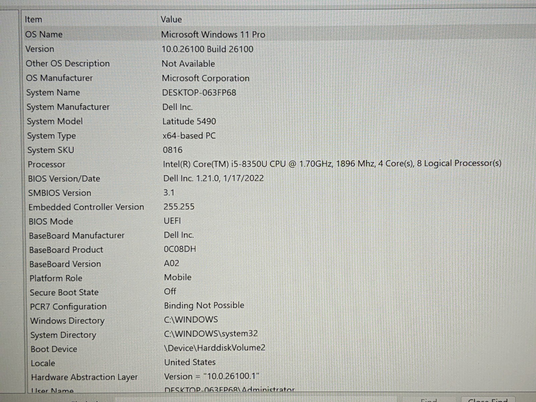Screen dimensions: 536x402
Task: Select the System Model row label
Action: (55, 122)
